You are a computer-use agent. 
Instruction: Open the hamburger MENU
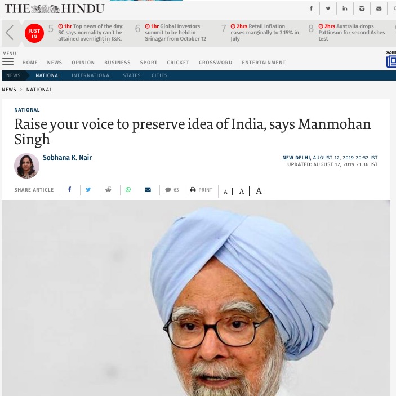click(x=8, y=61)
